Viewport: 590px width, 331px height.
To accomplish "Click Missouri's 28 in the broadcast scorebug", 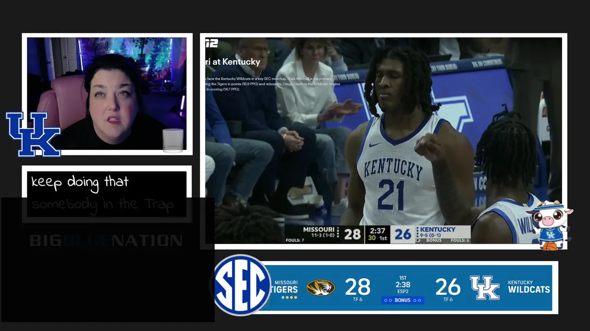I will 352,234.
